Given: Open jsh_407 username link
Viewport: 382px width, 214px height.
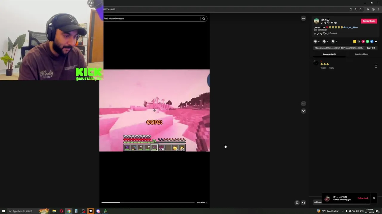Looking at the screenshot, I should (x=325, y=20).
